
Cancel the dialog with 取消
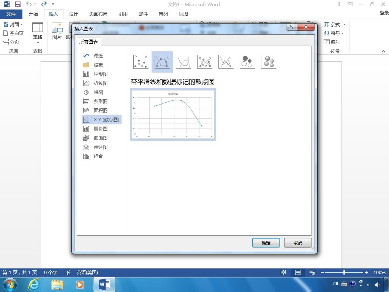click(298, 243)
